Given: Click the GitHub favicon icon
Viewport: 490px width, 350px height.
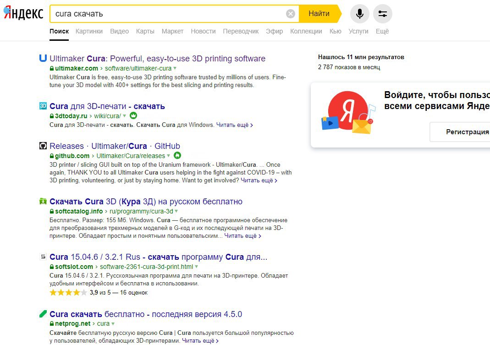Looking at the screenshot, I should (x=43, y=146).
